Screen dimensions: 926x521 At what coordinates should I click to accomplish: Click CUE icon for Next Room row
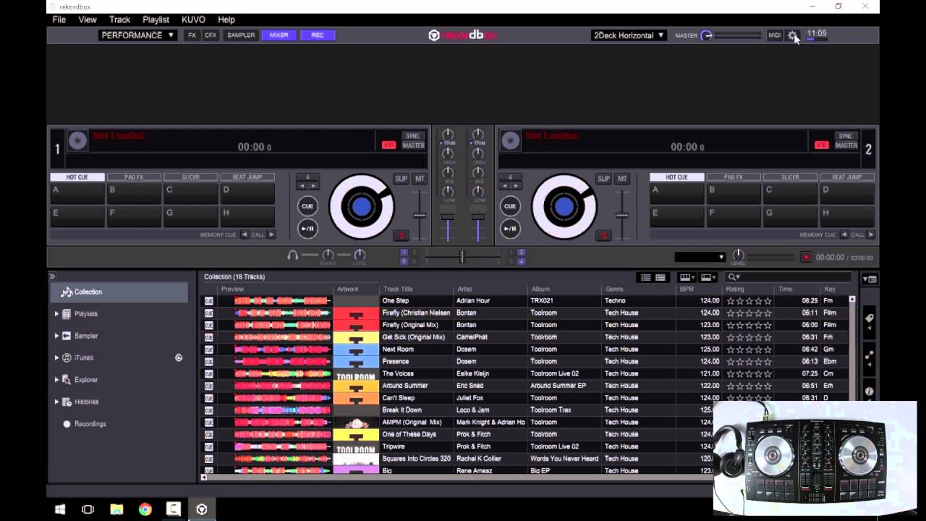coord(209,350)
